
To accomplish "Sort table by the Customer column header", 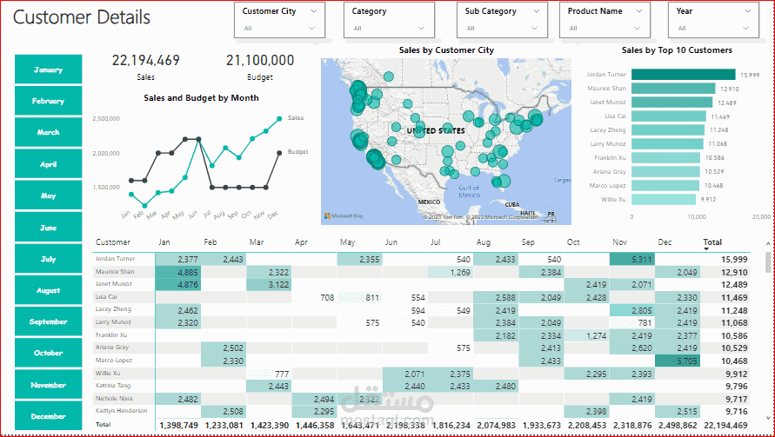I will pos(113,242).
